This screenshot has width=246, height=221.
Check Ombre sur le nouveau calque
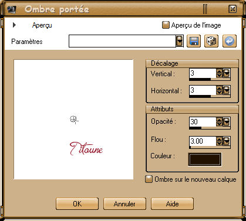click(x=149, y=179)
